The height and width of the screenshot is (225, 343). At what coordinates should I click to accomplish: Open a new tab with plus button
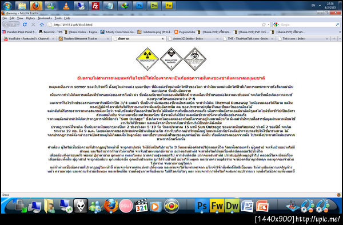point(334,39)
